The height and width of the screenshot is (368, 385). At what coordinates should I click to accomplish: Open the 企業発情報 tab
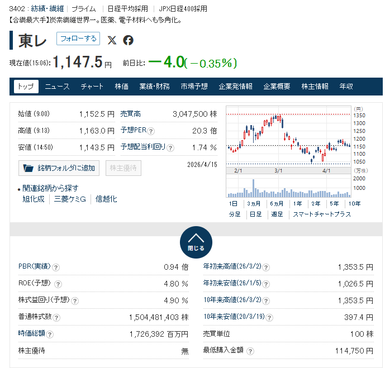click(235, 87)
